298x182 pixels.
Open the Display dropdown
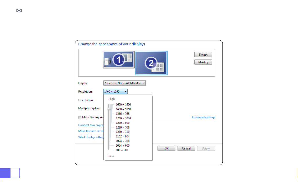click(124, 83)
